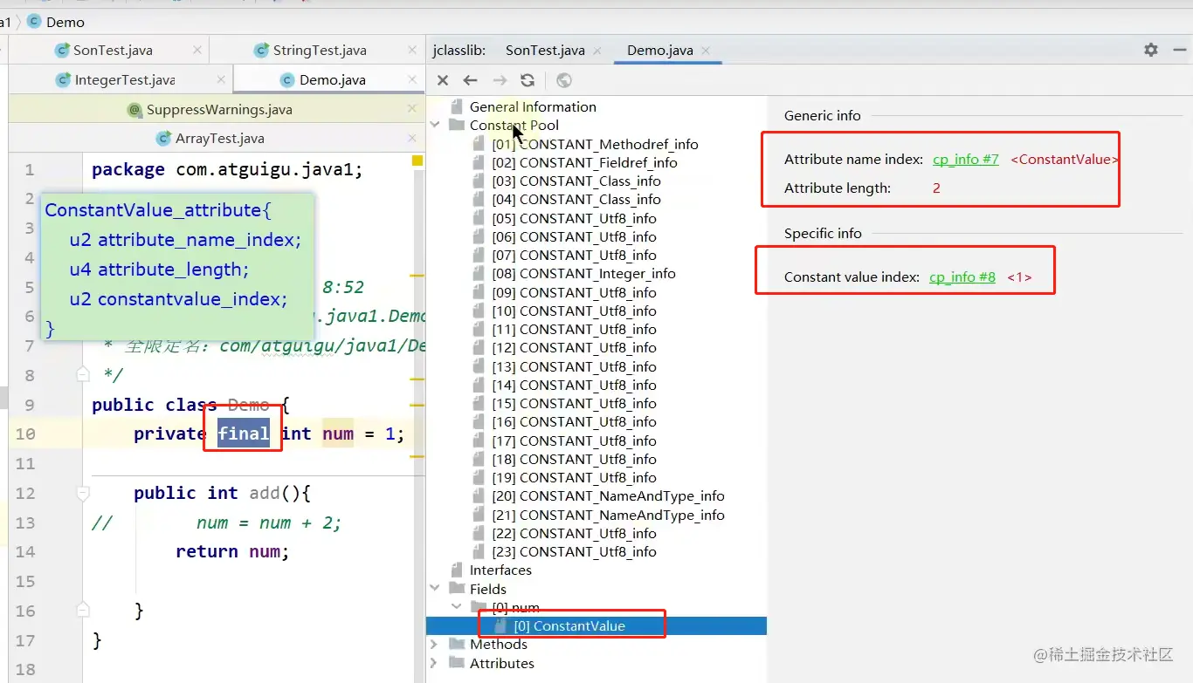This screenshot has height=683, width=1193.
Task: Select [20] CONSTANT_NameAndType_info entry
Action: pyautogui.click(x=608, y=495)
